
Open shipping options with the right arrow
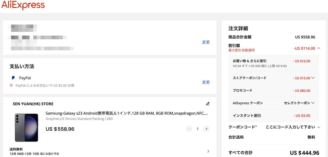coord(208,151)
